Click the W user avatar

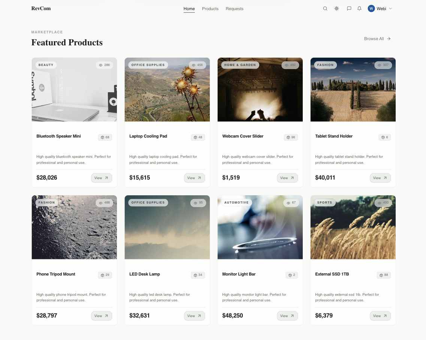coord(371,9)
